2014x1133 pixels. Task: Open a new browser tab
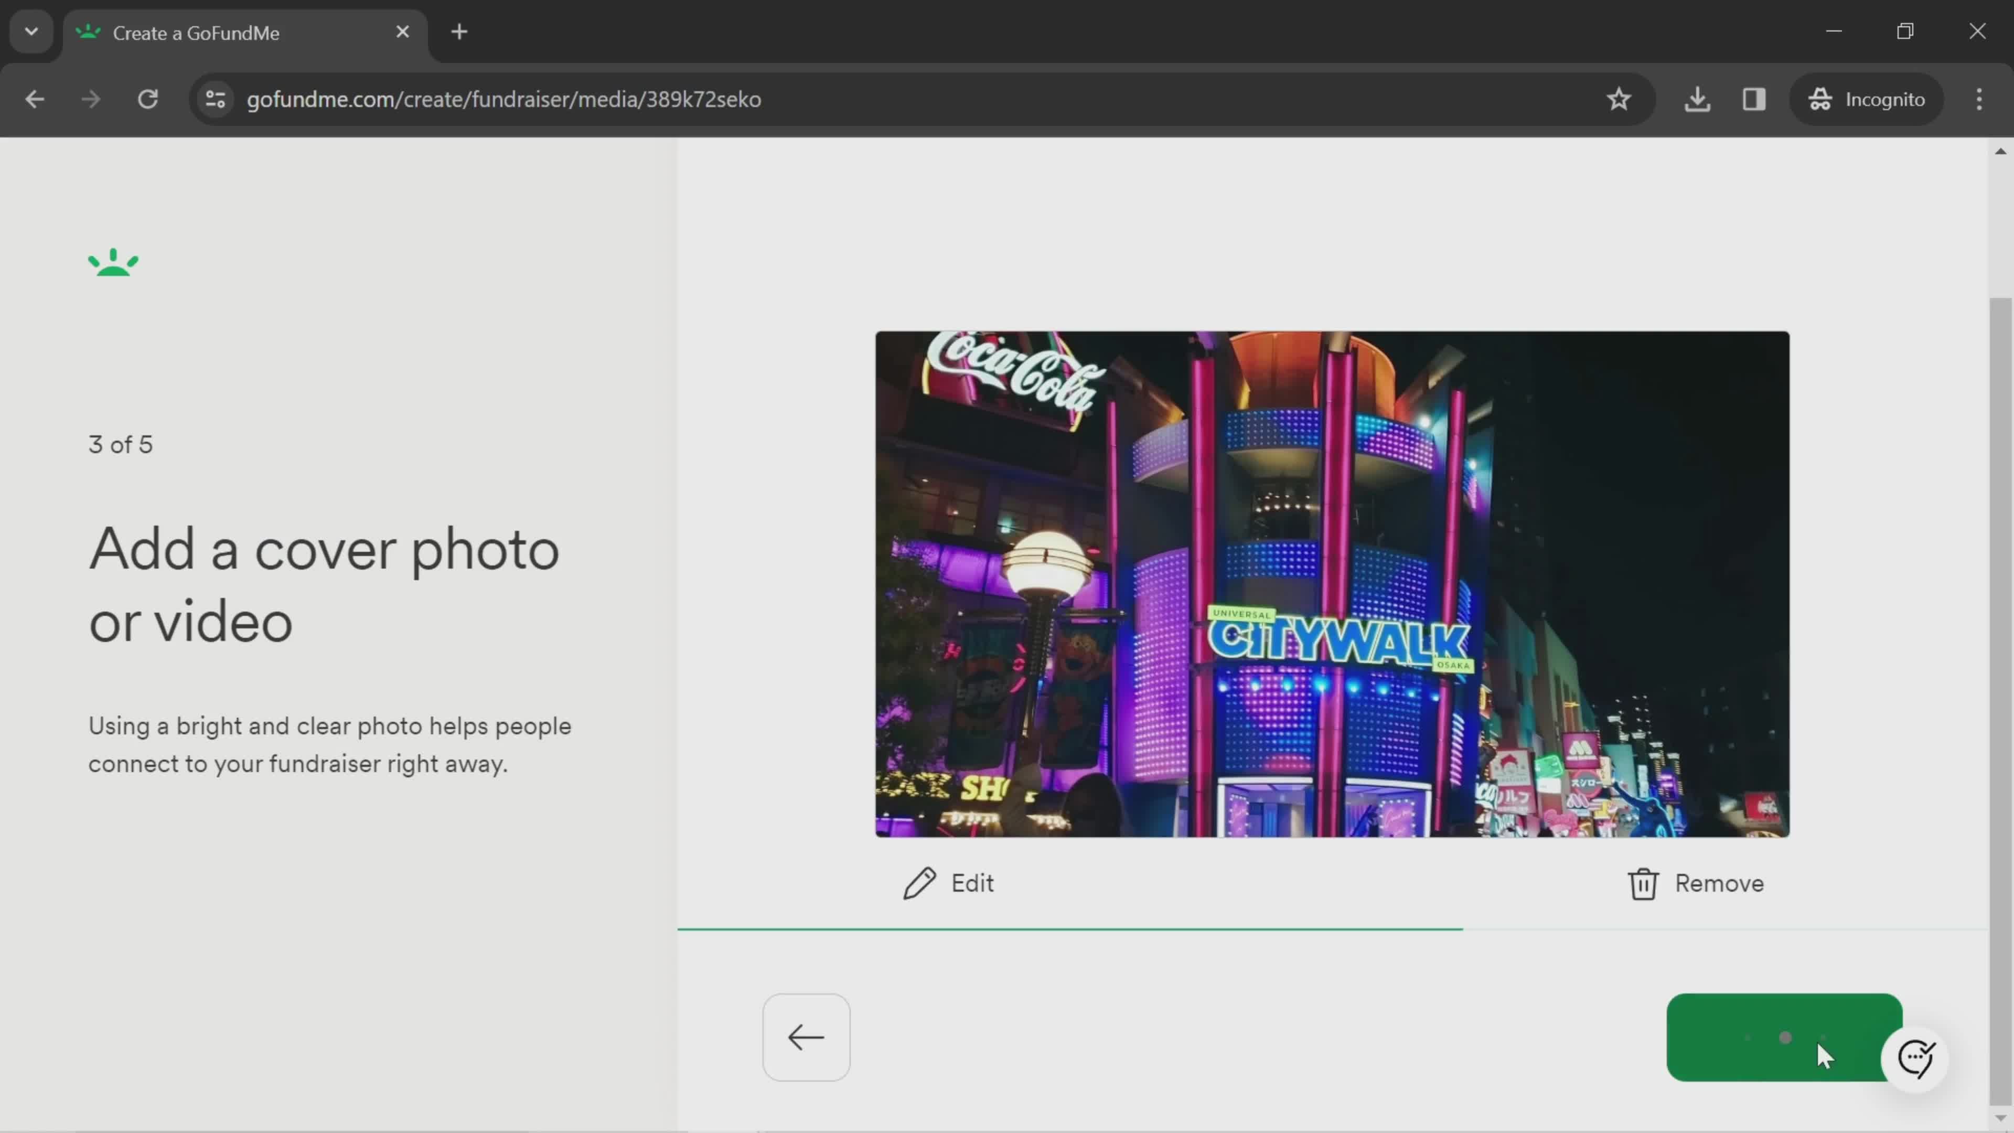click(x=460, y=32)
